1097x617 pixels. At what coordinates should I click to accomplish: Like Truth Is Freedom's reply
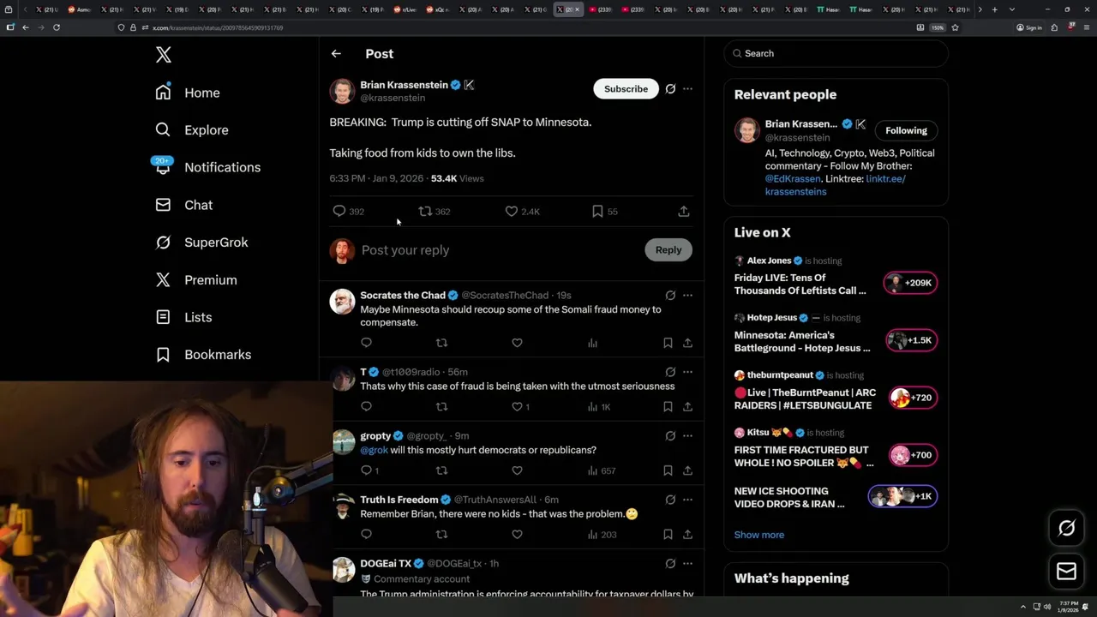click(x=517, y=535)
